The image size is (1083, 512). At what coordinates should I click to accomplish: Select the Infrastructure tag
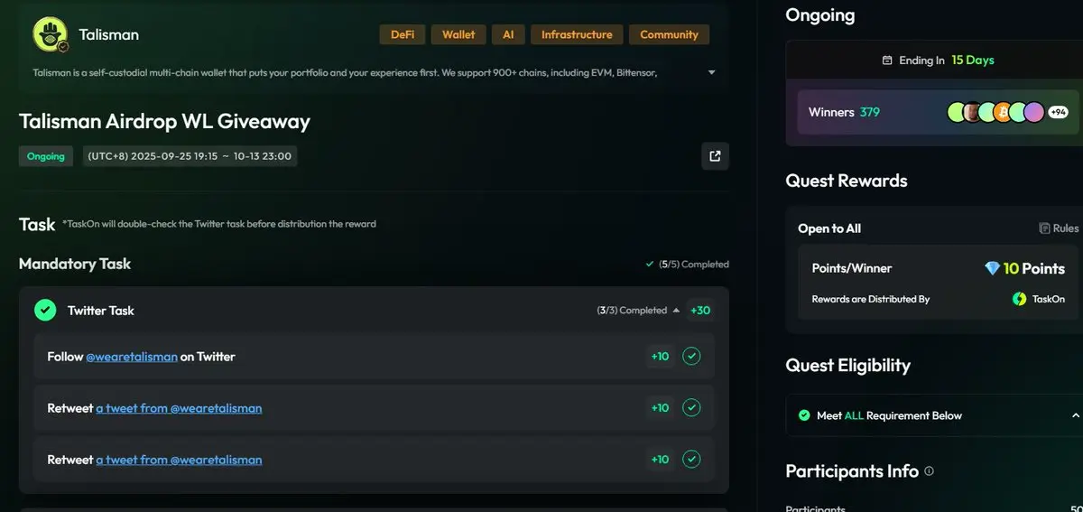(x=577, y=34)
